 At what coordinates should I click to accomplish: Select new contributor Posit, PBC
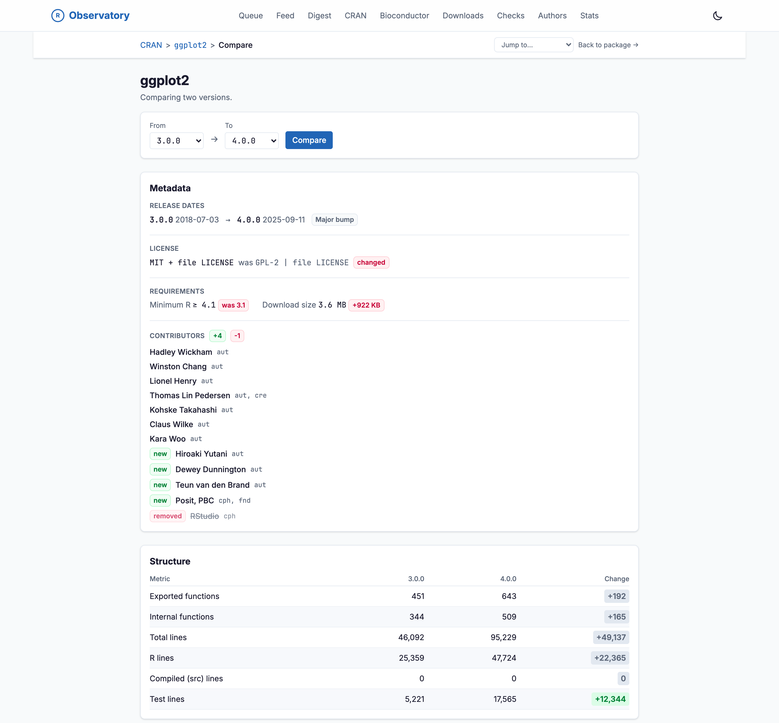194,501
